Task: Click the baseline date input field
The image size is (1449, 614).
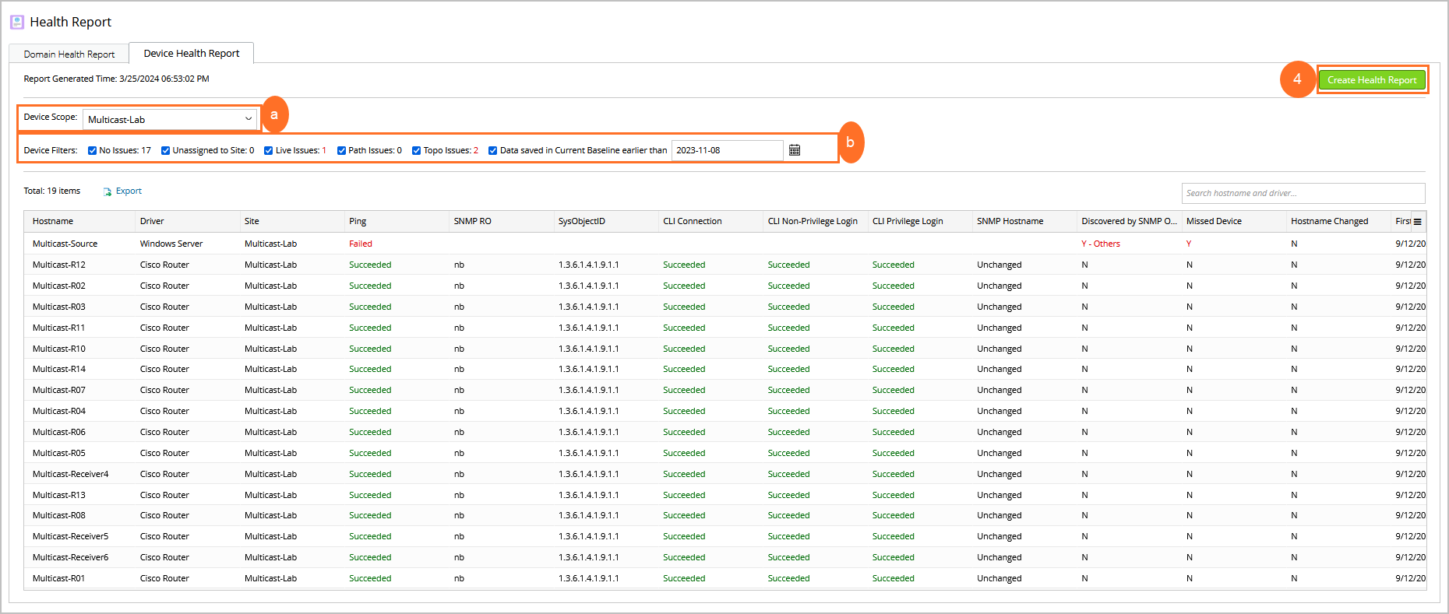Action: pyautogui.click(x=727, y=150)
